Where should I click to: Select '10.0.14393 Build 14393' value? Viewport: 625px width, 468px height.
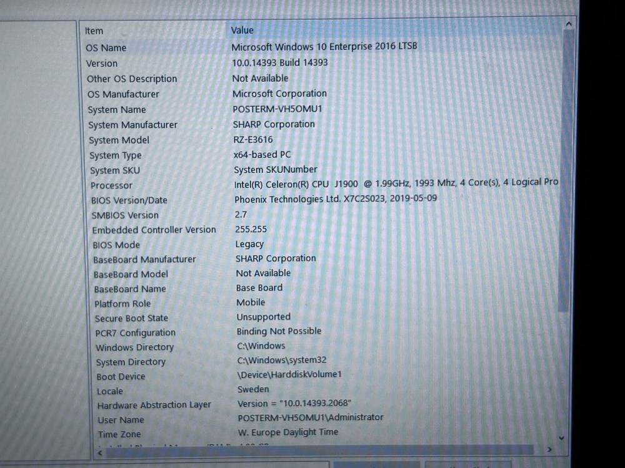coord(280,62)
